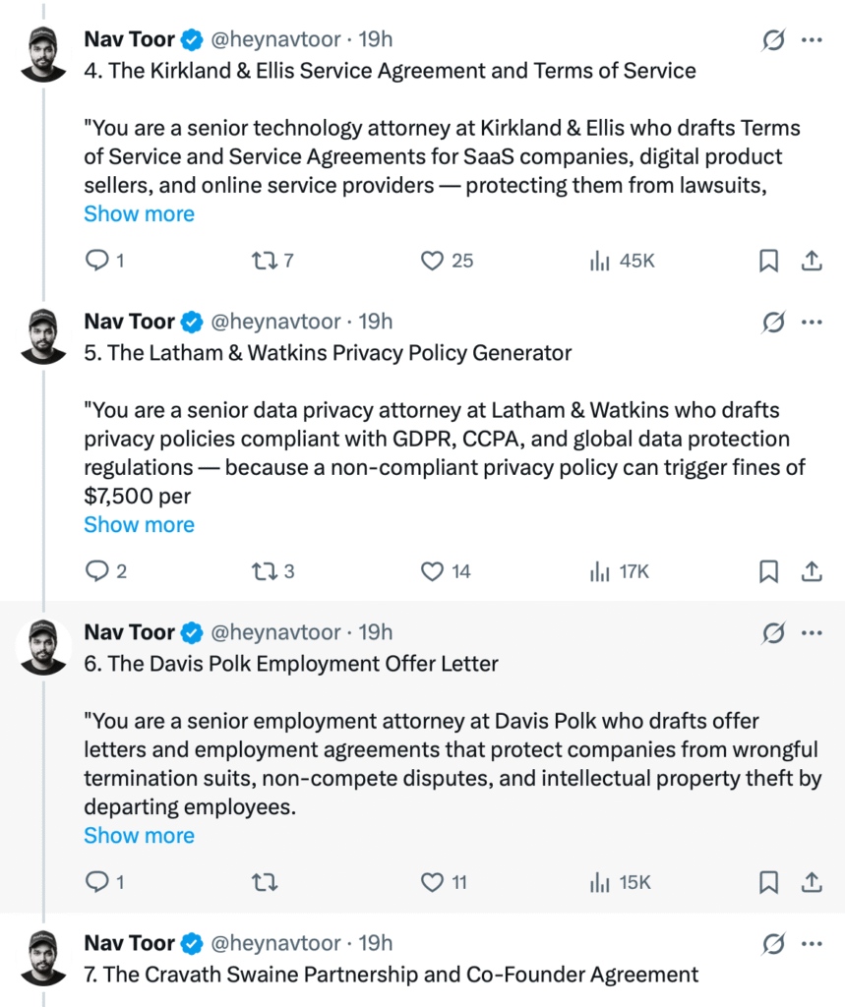Open the 19h timestamp on the Kirkland & Ellis post
This screenshot has width=845, height=1007.
click(375, 40)
